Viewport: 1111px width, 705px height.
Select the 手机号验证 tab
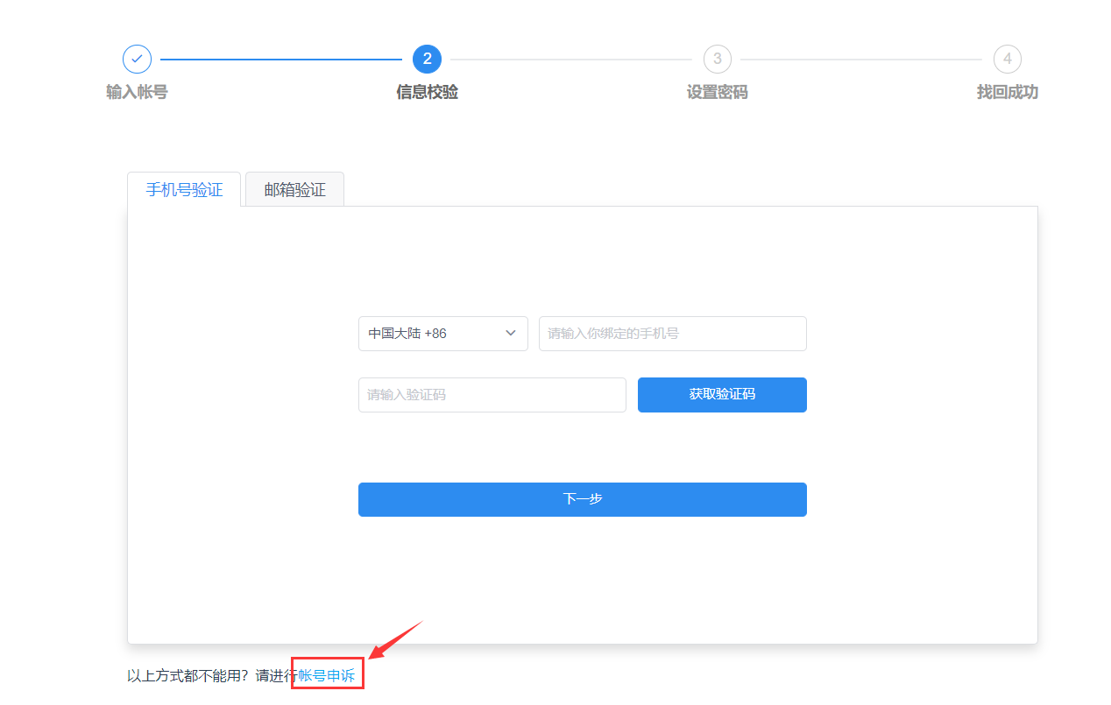point(184,189)
